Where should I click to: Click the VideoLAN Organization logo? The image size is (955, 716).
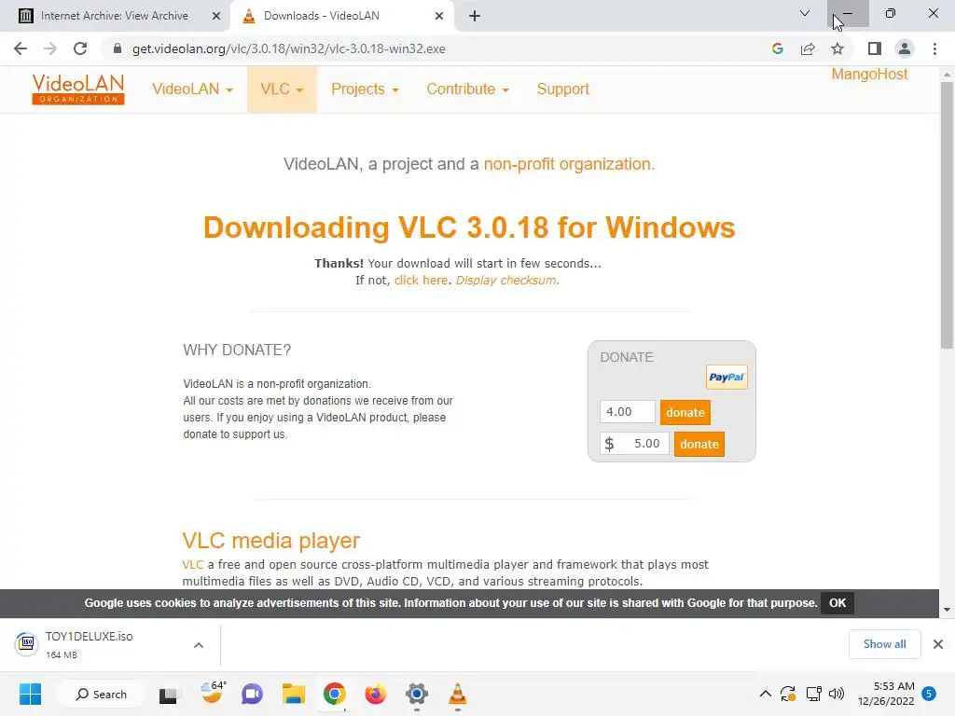tap(78, 89)
